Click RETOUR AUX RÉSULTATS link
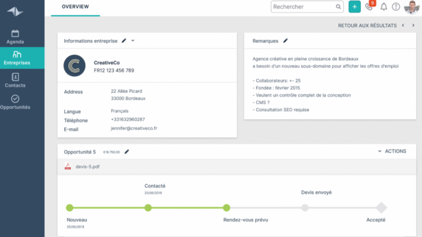The image size is (422, 237). click(367, 26)
